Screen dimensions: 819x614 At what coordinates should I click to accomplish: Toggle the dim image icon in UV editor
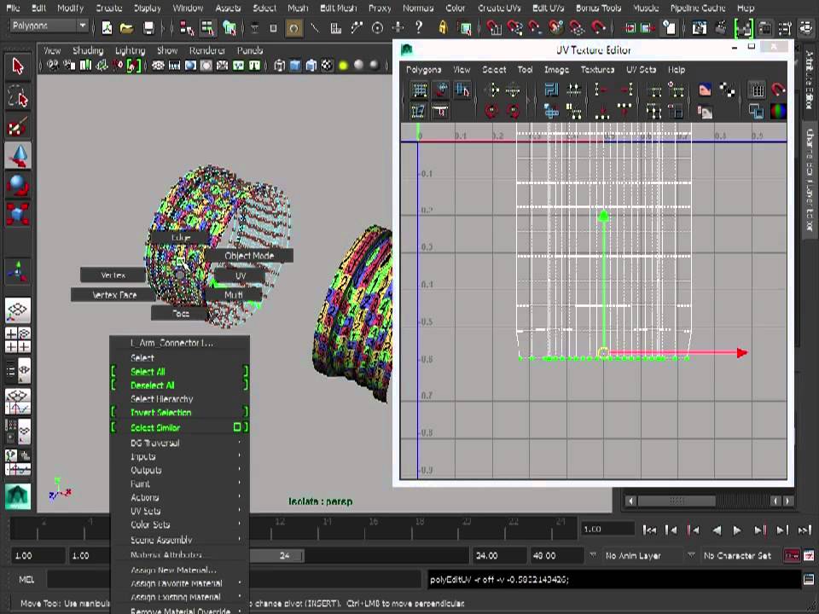[706, 111]
